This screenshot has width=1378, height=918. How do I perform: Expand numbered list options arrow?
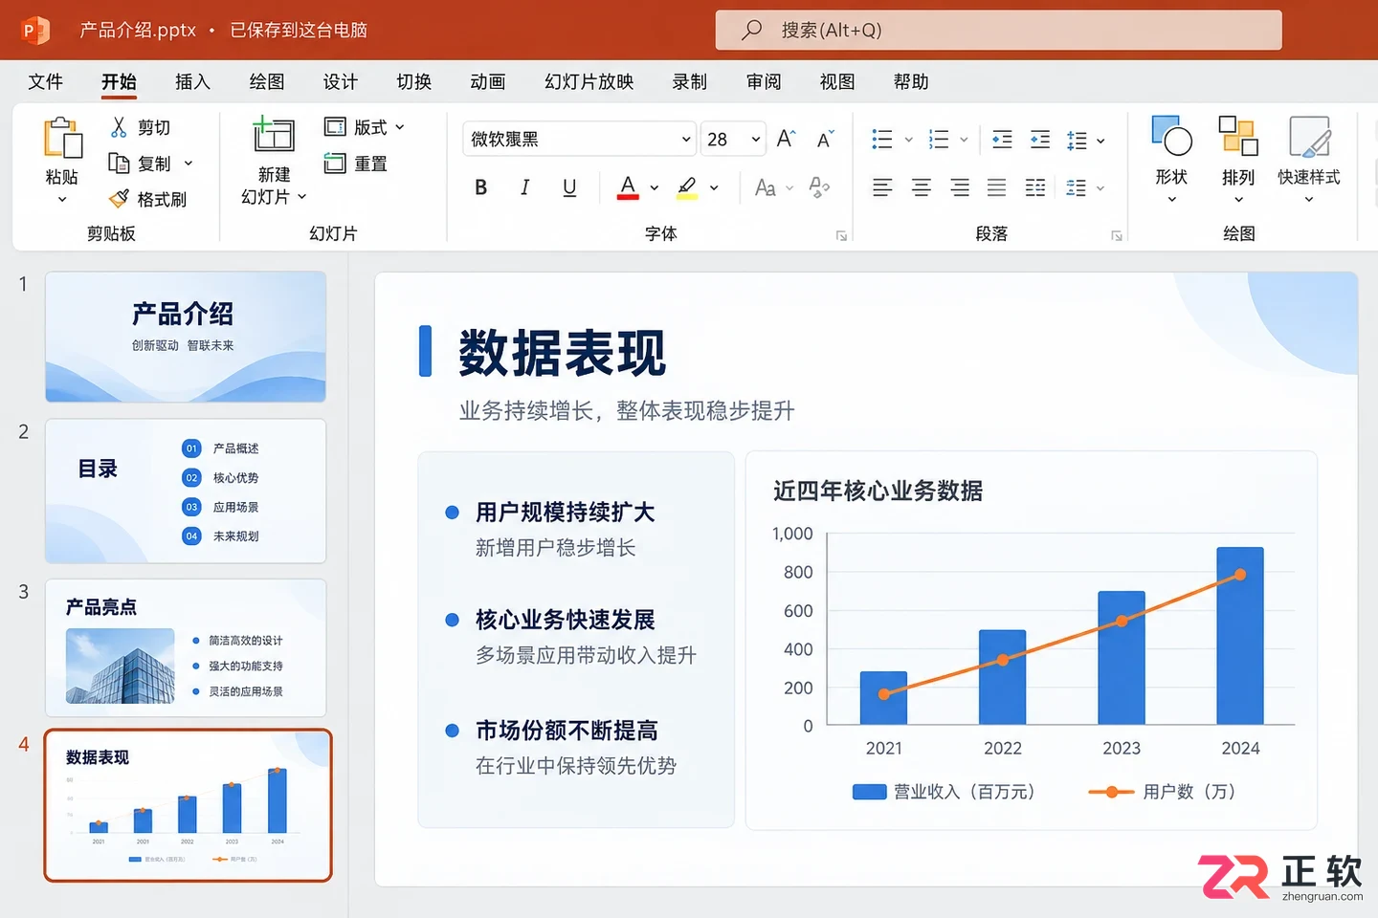click(x=964, y=141)
